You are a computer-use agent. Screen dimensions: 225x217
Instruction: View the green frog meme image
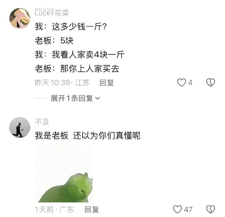[x=64, y=174]
